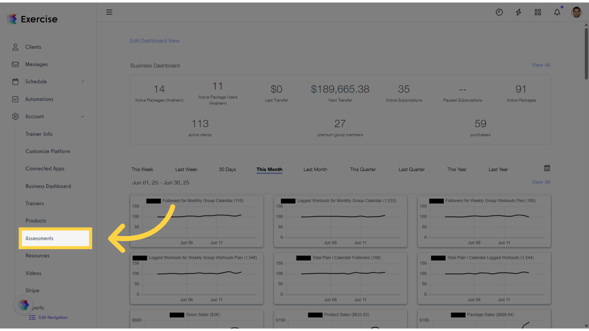589x331 pixels.
Task: Open the date range calendar picker
Action: click(547, 168)
